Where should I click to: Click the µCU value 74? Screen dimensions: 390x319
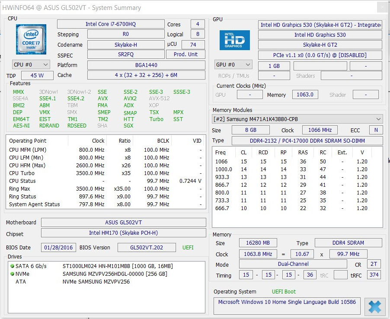coord(193,45)
